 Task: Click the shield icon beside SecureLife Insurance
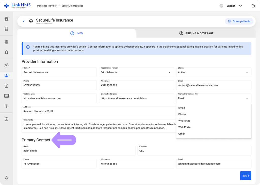point(31,21)
